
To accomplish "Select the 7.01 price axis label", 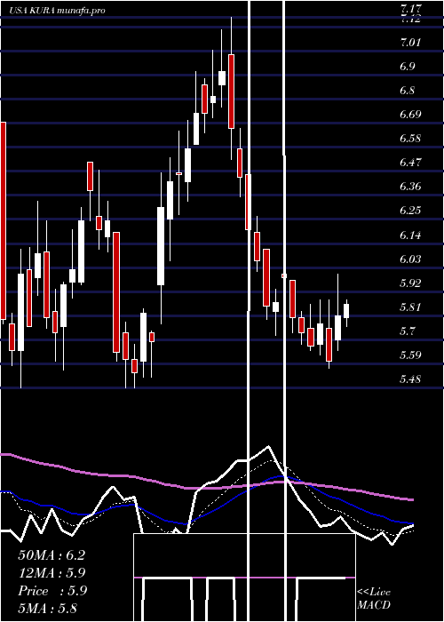I will click(x=411, y=43).
